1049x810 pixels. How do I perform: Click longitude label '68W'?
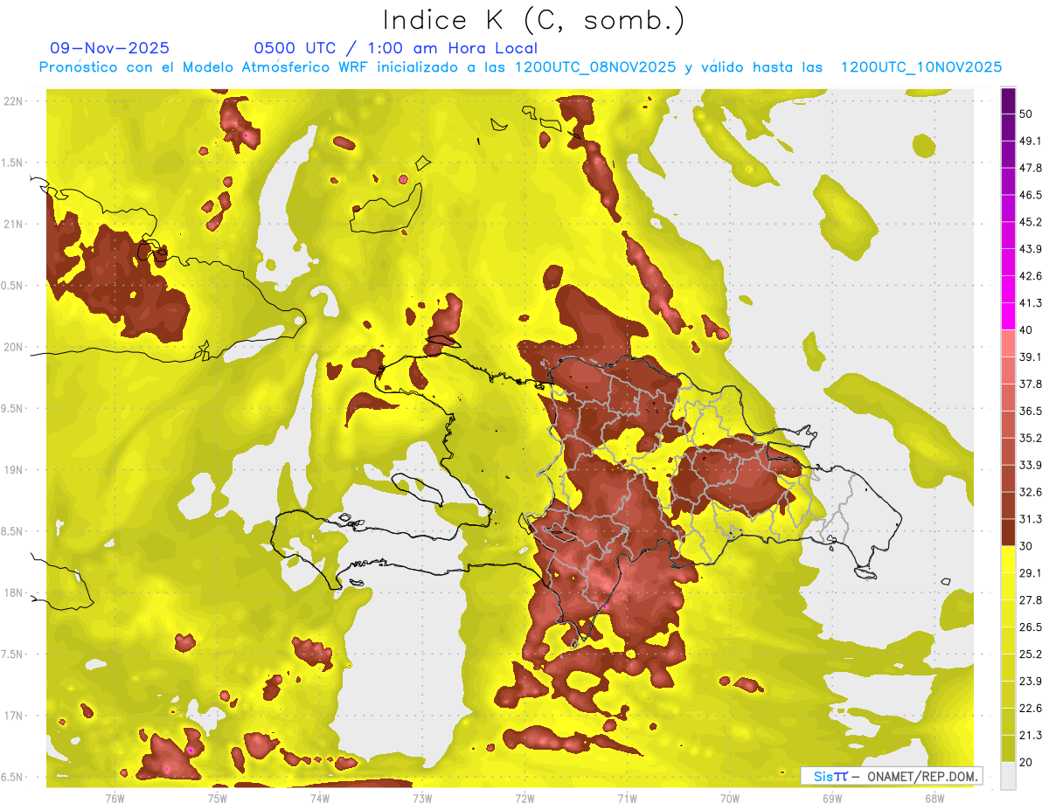coord(934,798)
